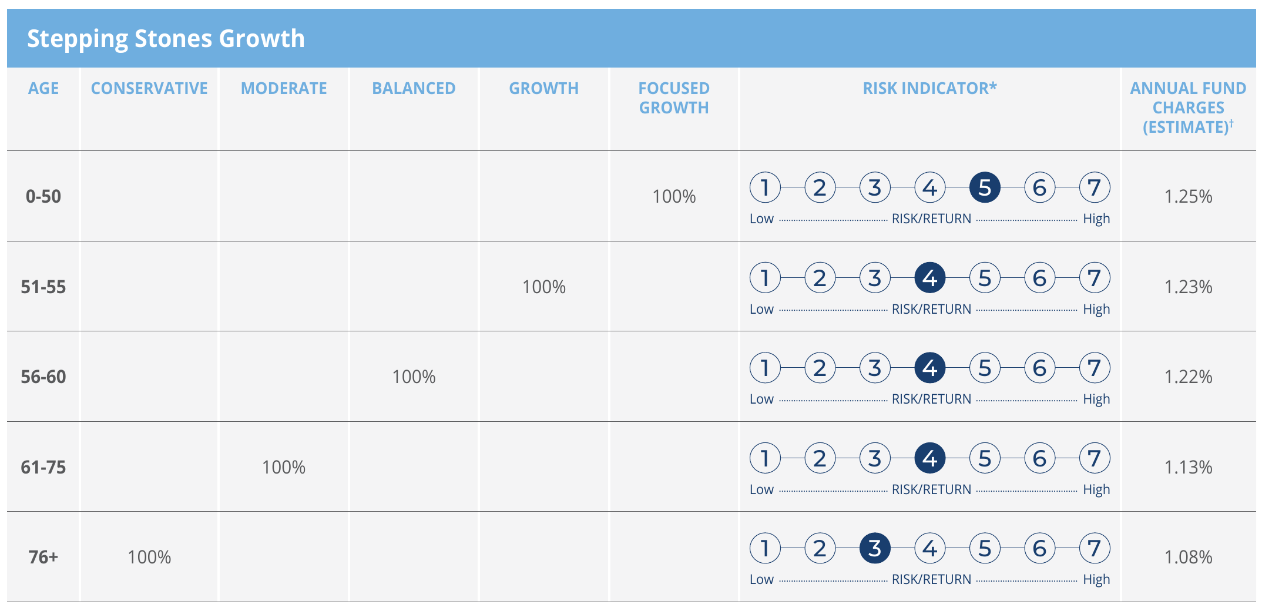Click filled risk circle 4 in 56-60 row
This screenshot has height=611, width=1262.
point(930,368)
